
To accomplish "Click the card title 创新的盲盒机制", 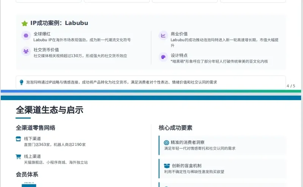I will (x=187, y=165).
